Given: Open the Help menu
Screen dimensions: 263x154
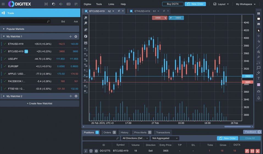Looking at the screenshot, I should click(123, 4).
